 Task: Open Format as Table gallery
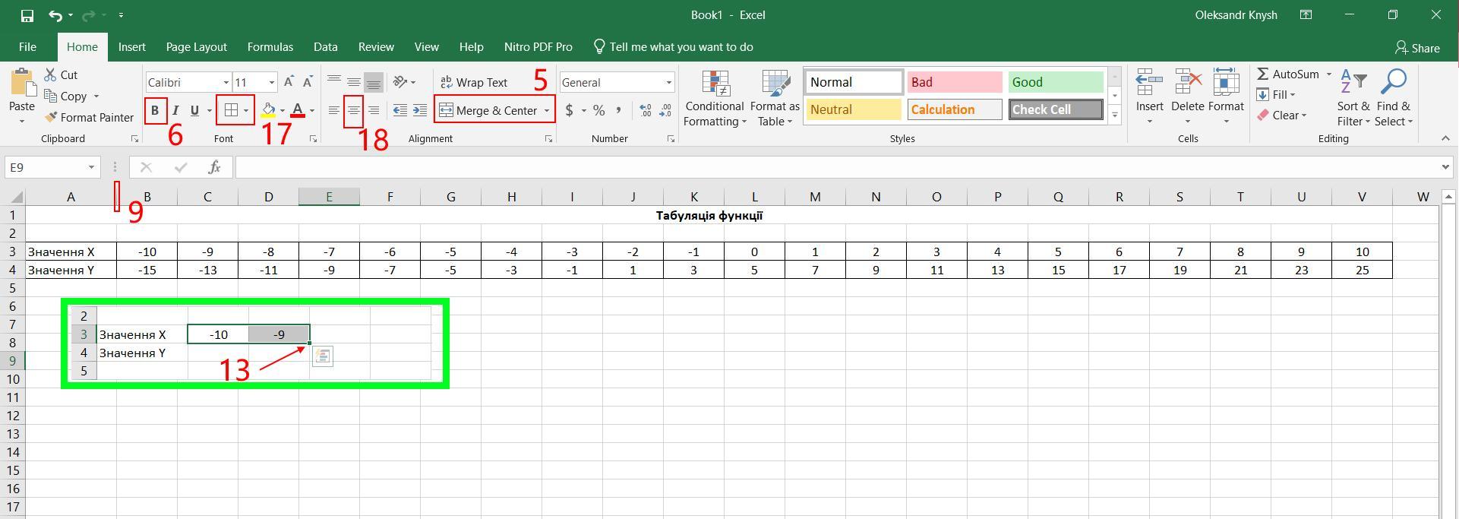pos(775,99)
